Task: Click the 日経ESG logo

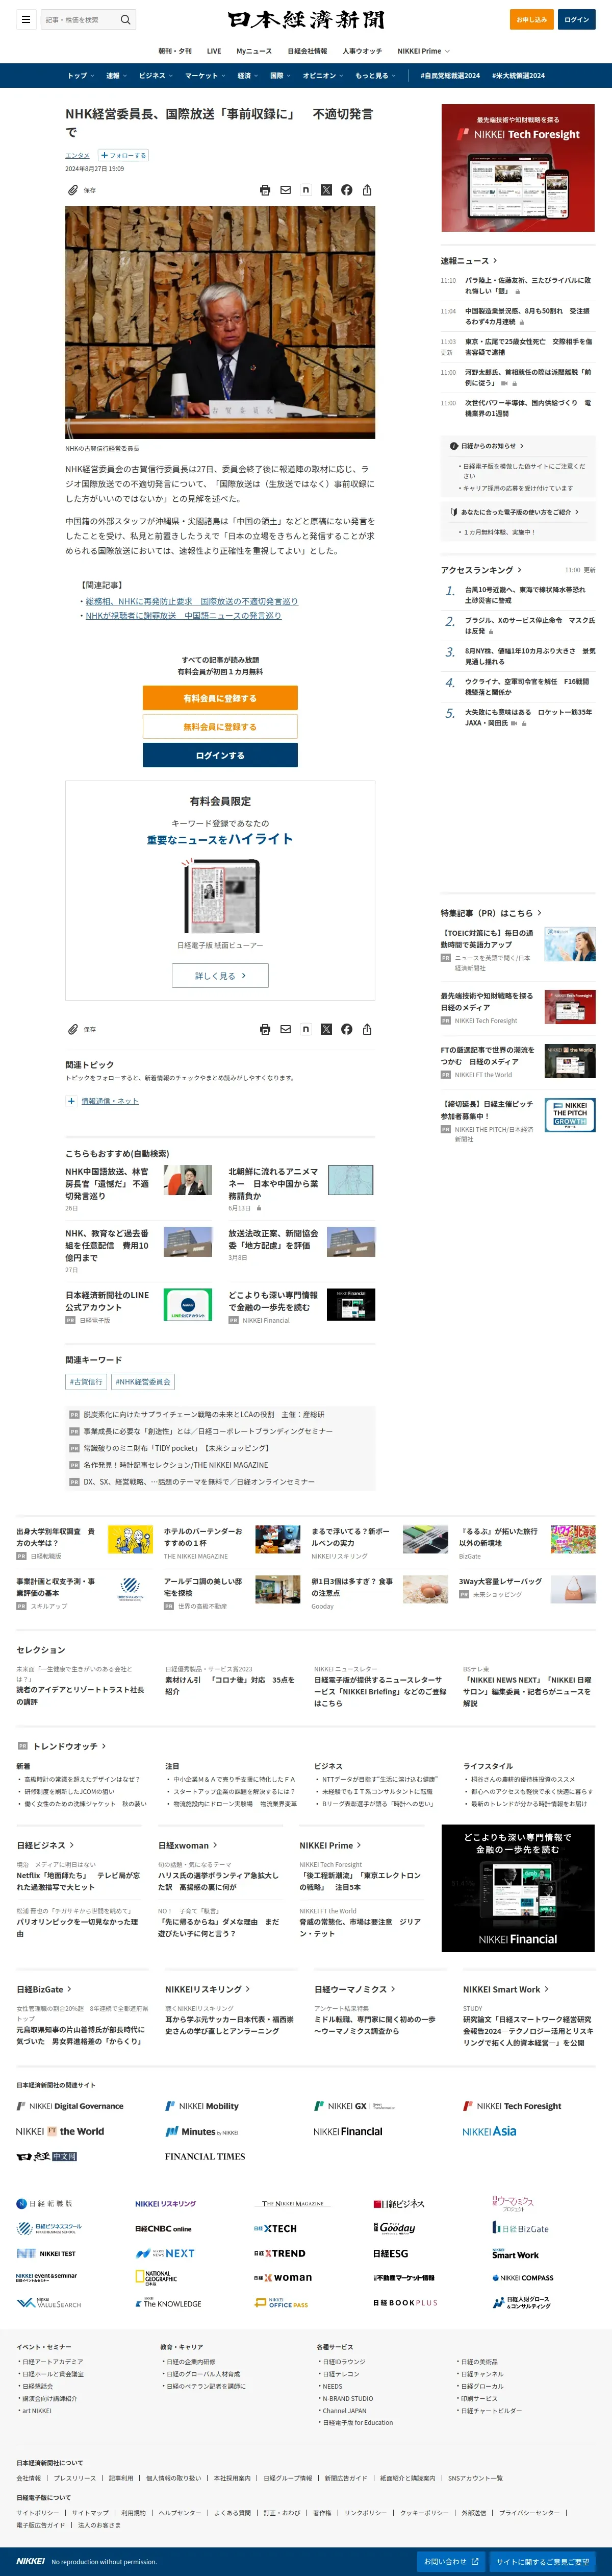Action: [390, 2253]
